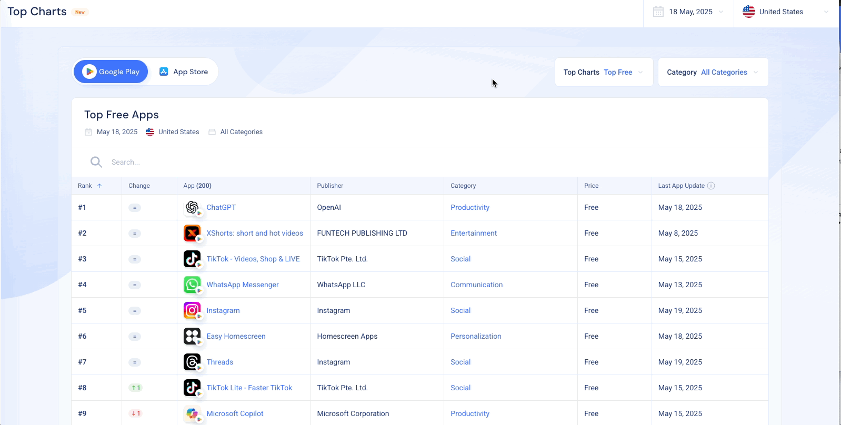Click Productivity category for Microsoft Copilot

click(470, 413)
